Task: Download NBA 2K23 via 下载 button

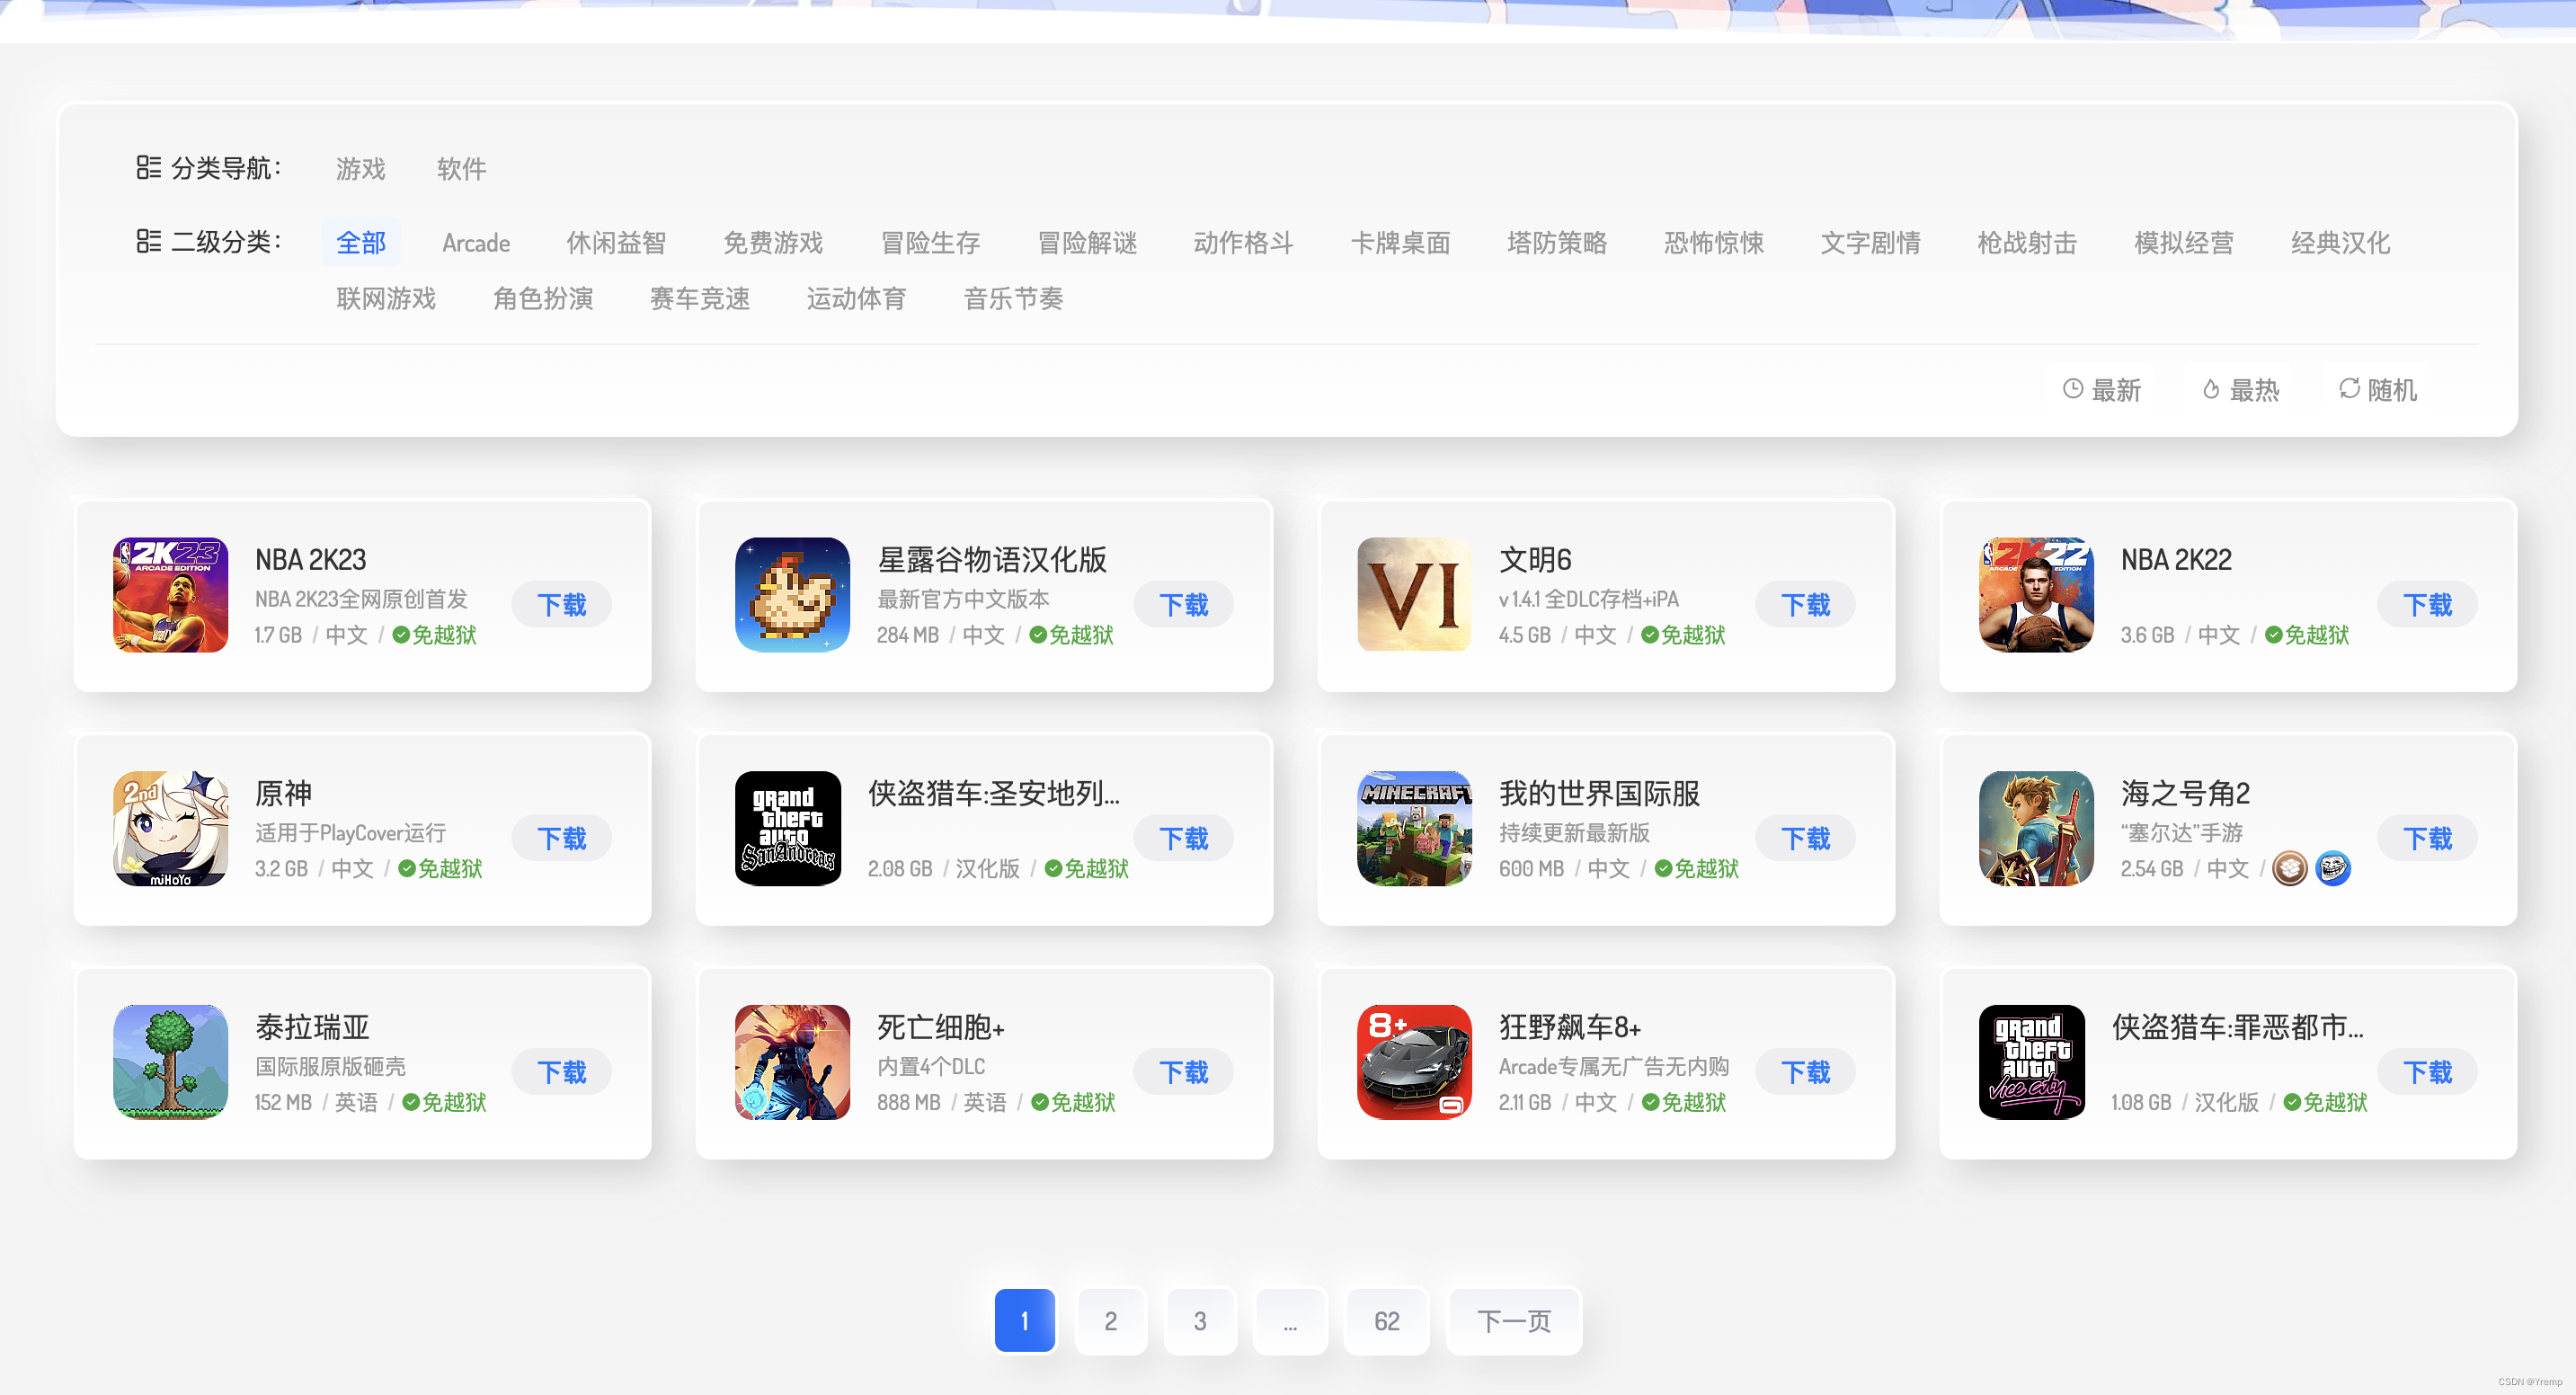Action: coord(562,604)
